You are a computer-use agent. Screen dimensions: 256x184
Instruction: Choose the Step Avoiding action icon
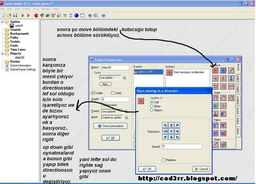coord(223,145)
